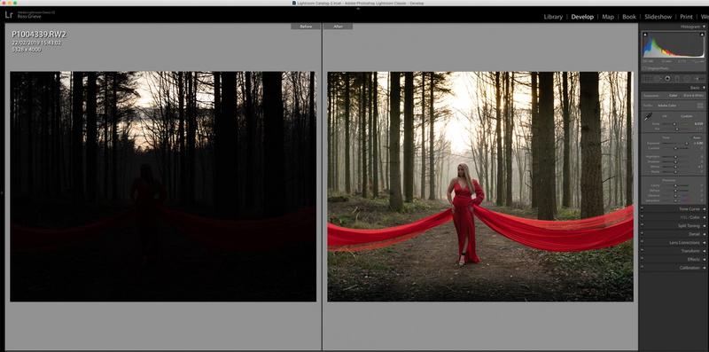Click the Exposure slider handle

[687, 144]
